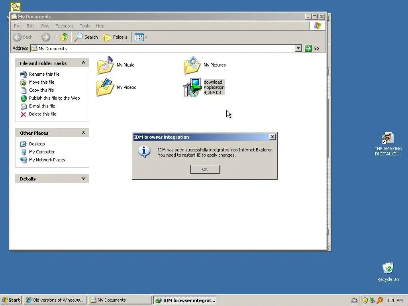Select the My Videos folder icon
The height and width of the screenshot is (306, 408).
105,87
